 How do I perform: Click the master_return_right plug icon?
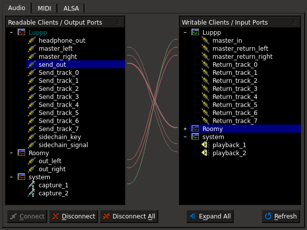point(206,57)
